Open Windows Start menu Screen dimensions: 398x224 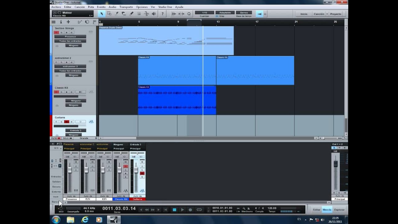[56, 220]
